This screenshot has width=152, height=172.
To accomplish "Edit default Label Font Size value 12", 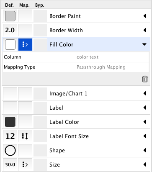I will coord(10,136).
